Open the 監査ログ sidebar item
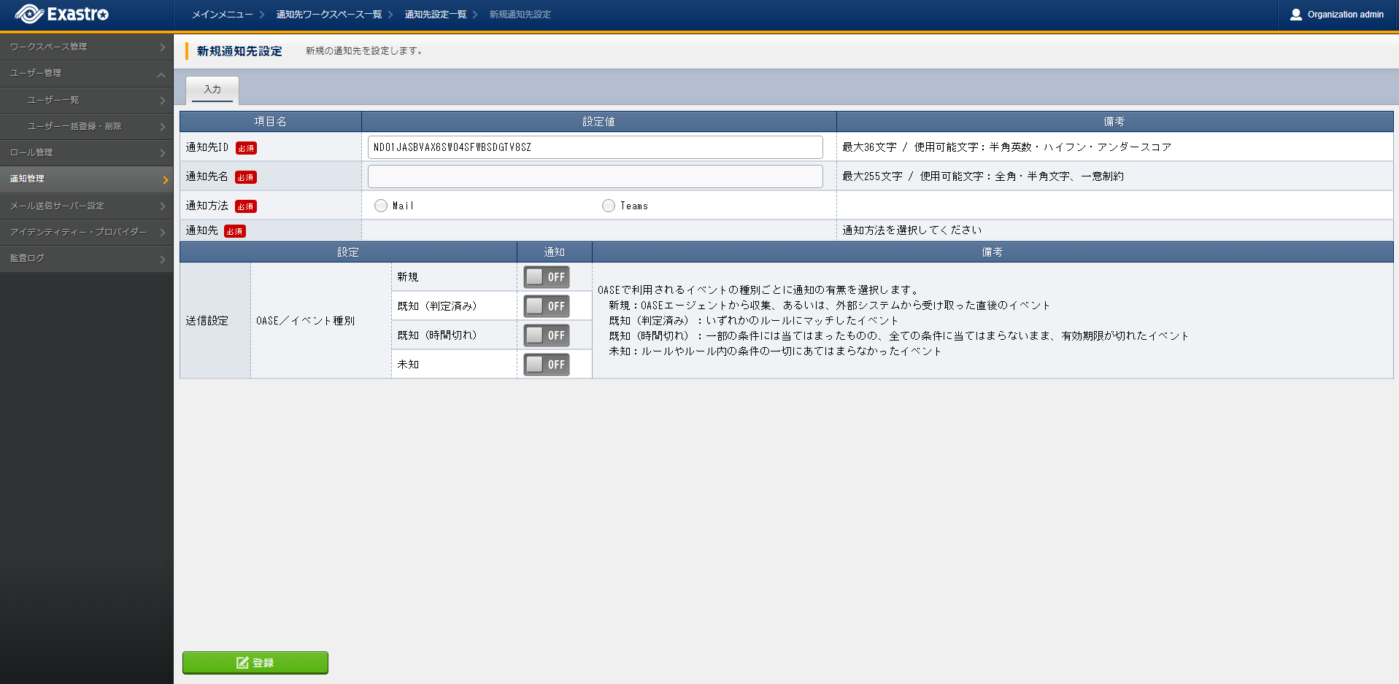 (86, 258)
